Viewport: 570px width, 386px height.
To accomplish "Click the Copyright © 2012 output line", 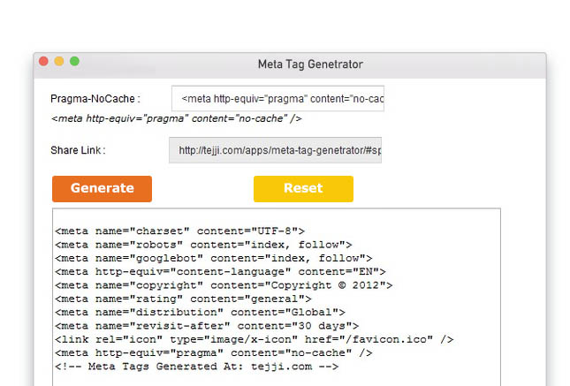I will (x=224, y=285).
